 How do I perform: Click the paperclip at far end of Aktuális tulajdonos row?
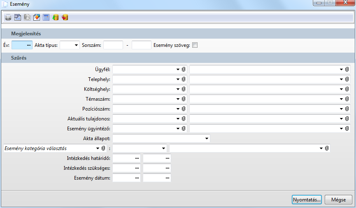pyautogui.click(x=347, y=119)
